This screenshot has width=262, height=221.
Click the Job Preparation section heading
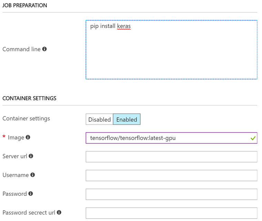25,6
